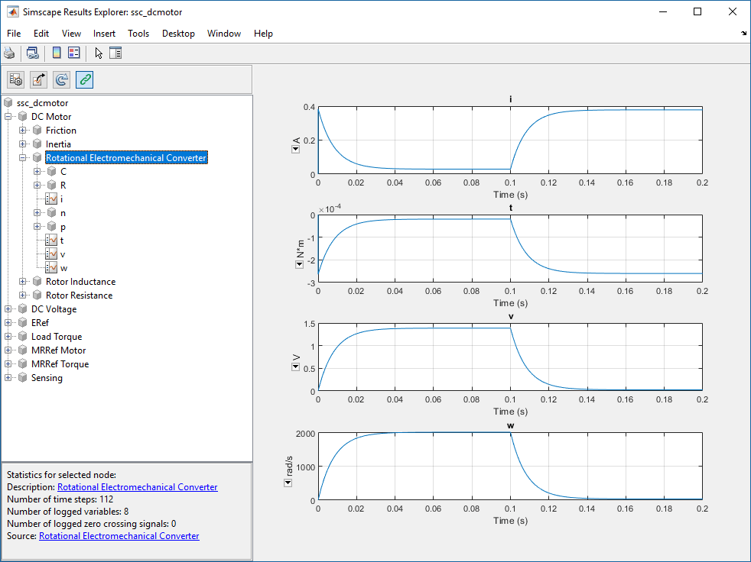Open the Insert menu
751x562 pixels.
[104, 34]
